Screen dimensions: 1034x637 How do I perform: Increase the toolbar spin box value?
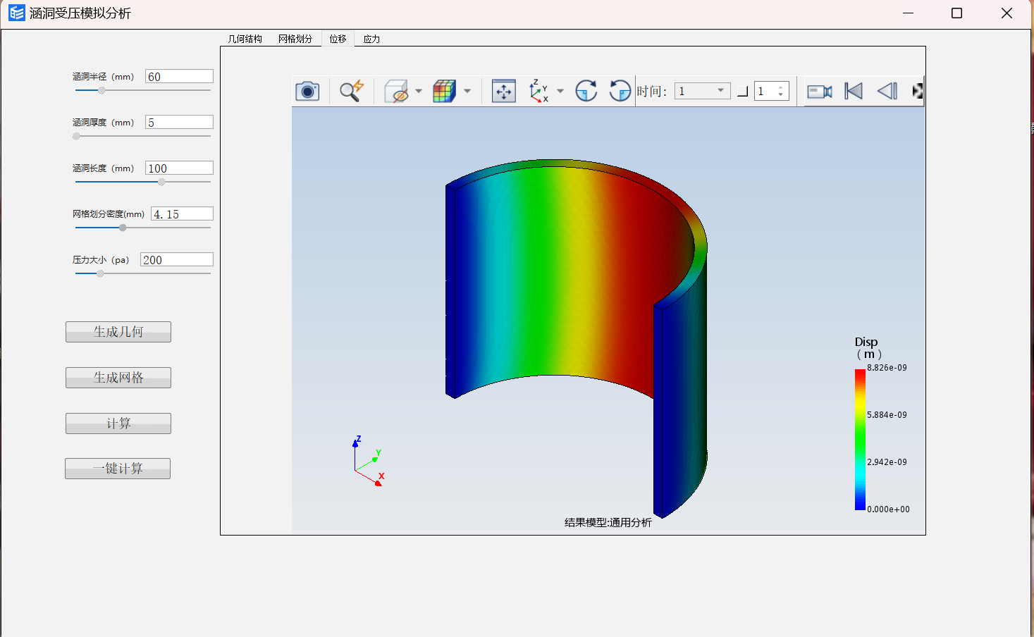780,87
